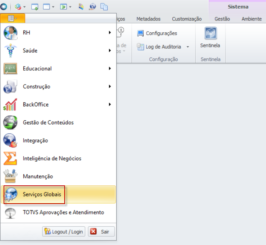266x245 pixels.
Task: Select TOTVS Aprovações e Atendimento item
Action: (58, 212)
